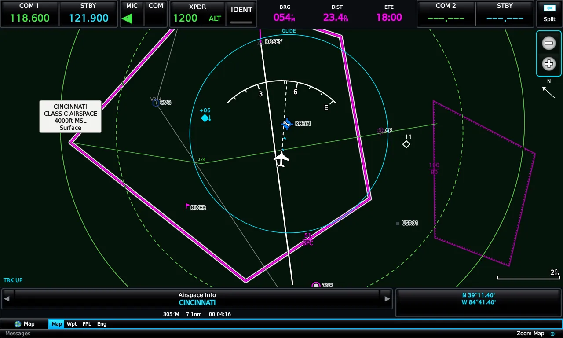Switch to the Eng tab
This screenshot has height=338, width=563.
coord(102,324)
